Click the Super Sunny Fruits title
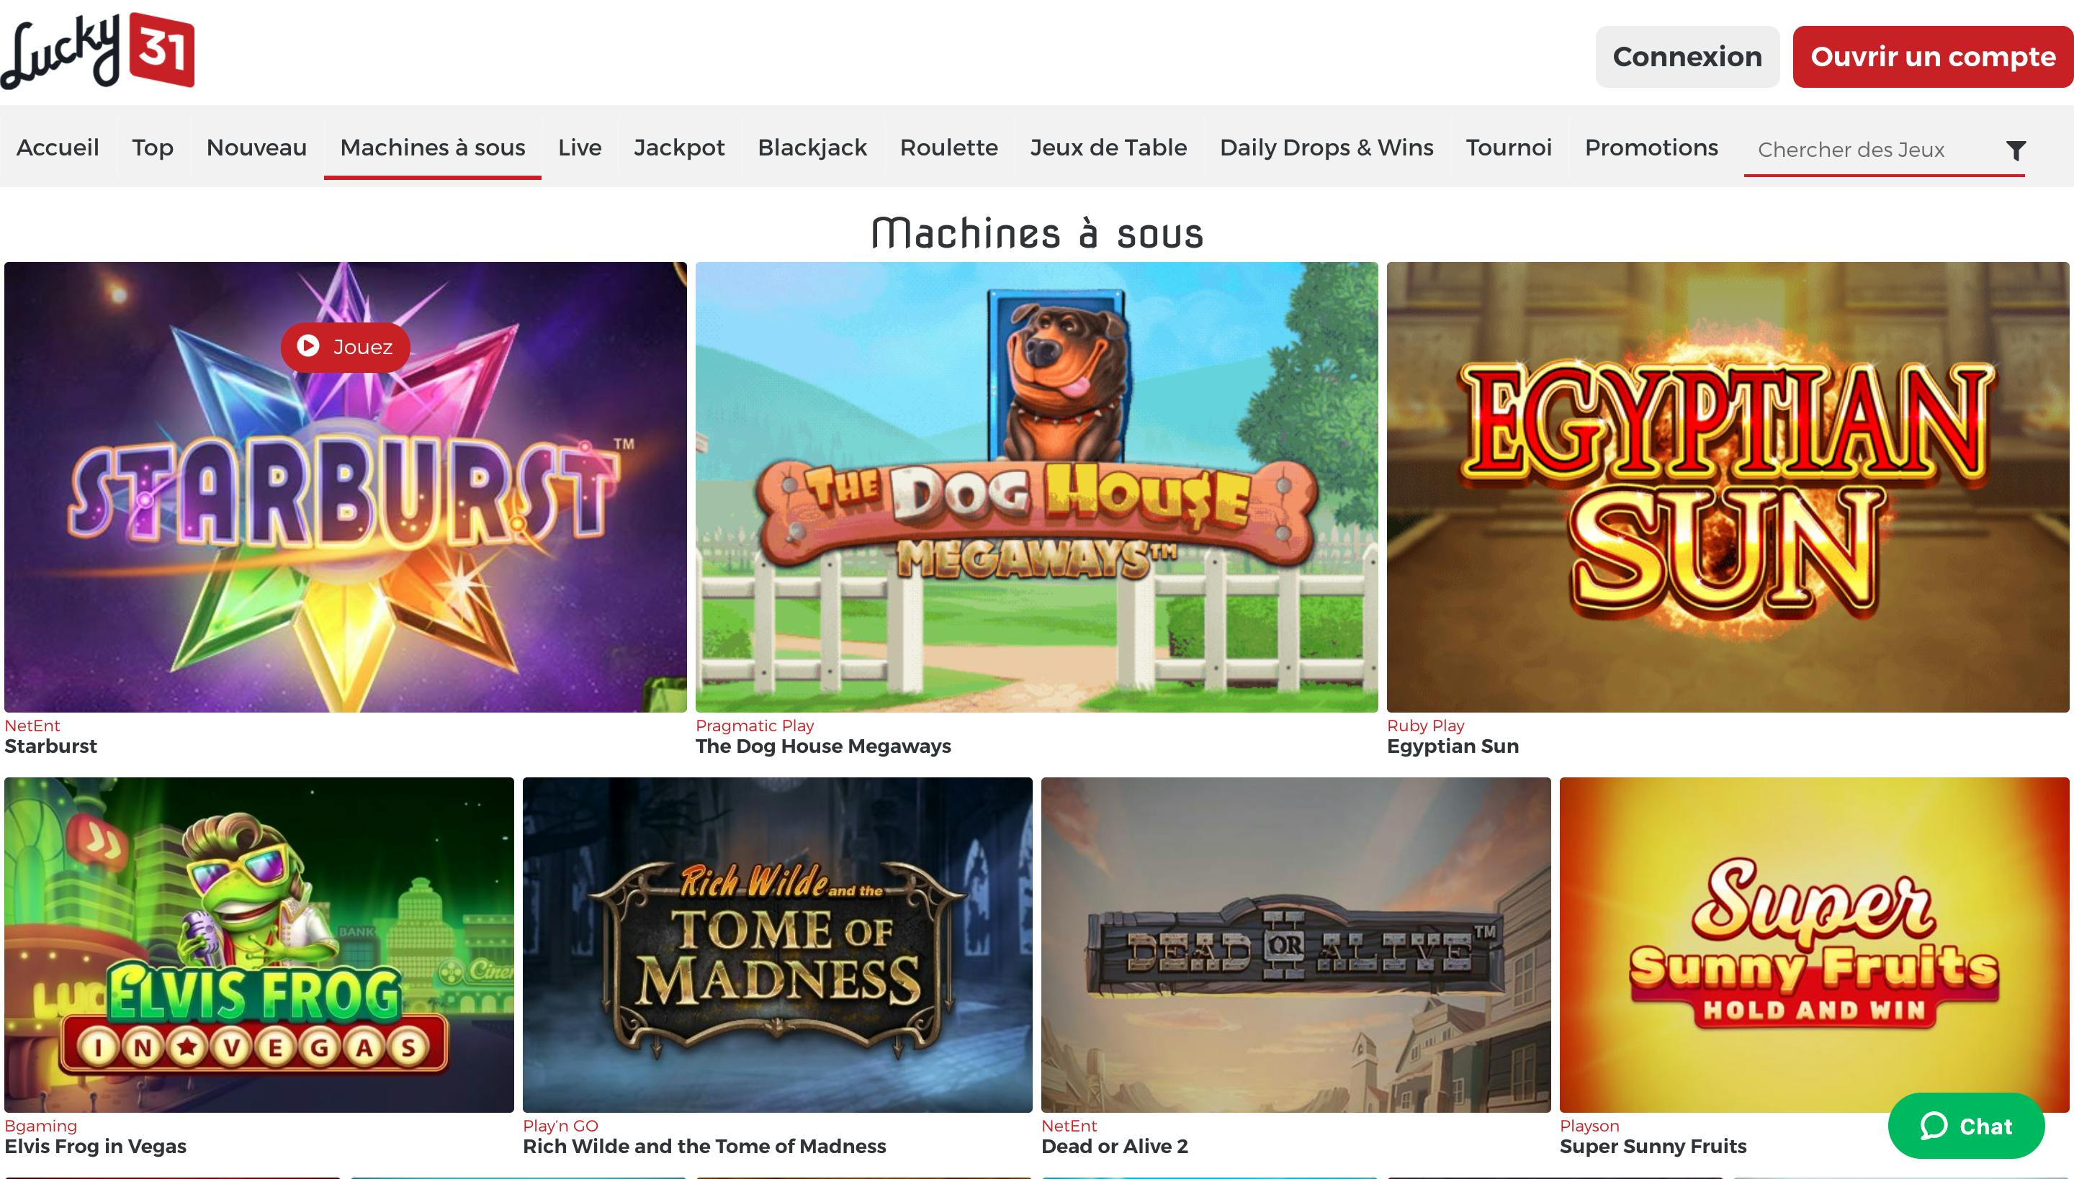 (1653, 1146)
